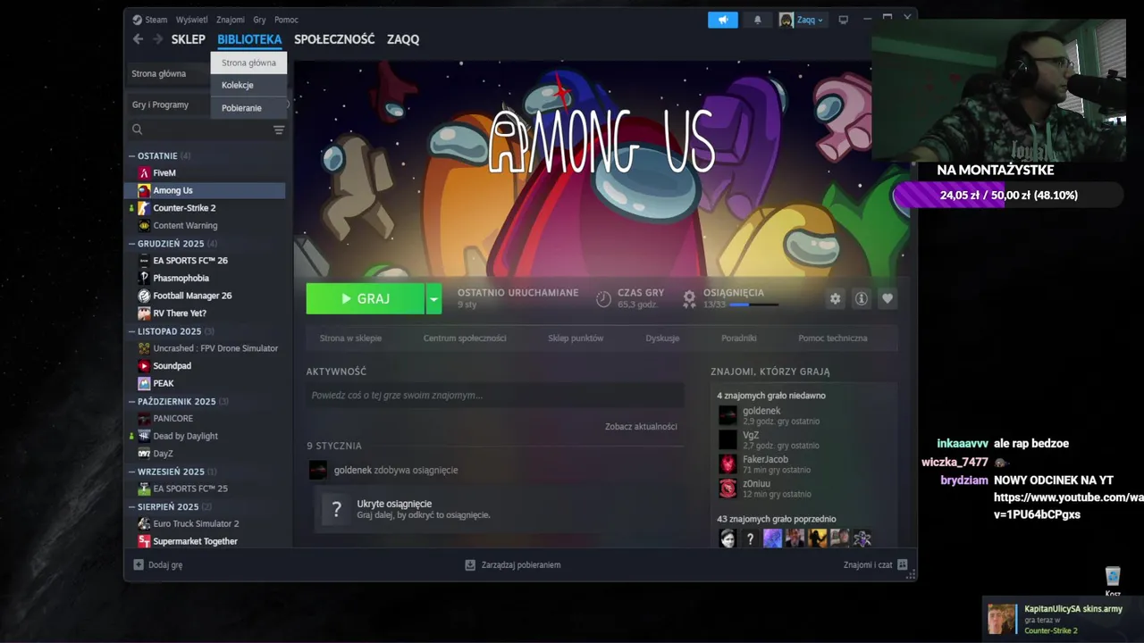Open the library advanced filter icon
The width and height of the screenshot is (1144, 643).
click(279, 129)
